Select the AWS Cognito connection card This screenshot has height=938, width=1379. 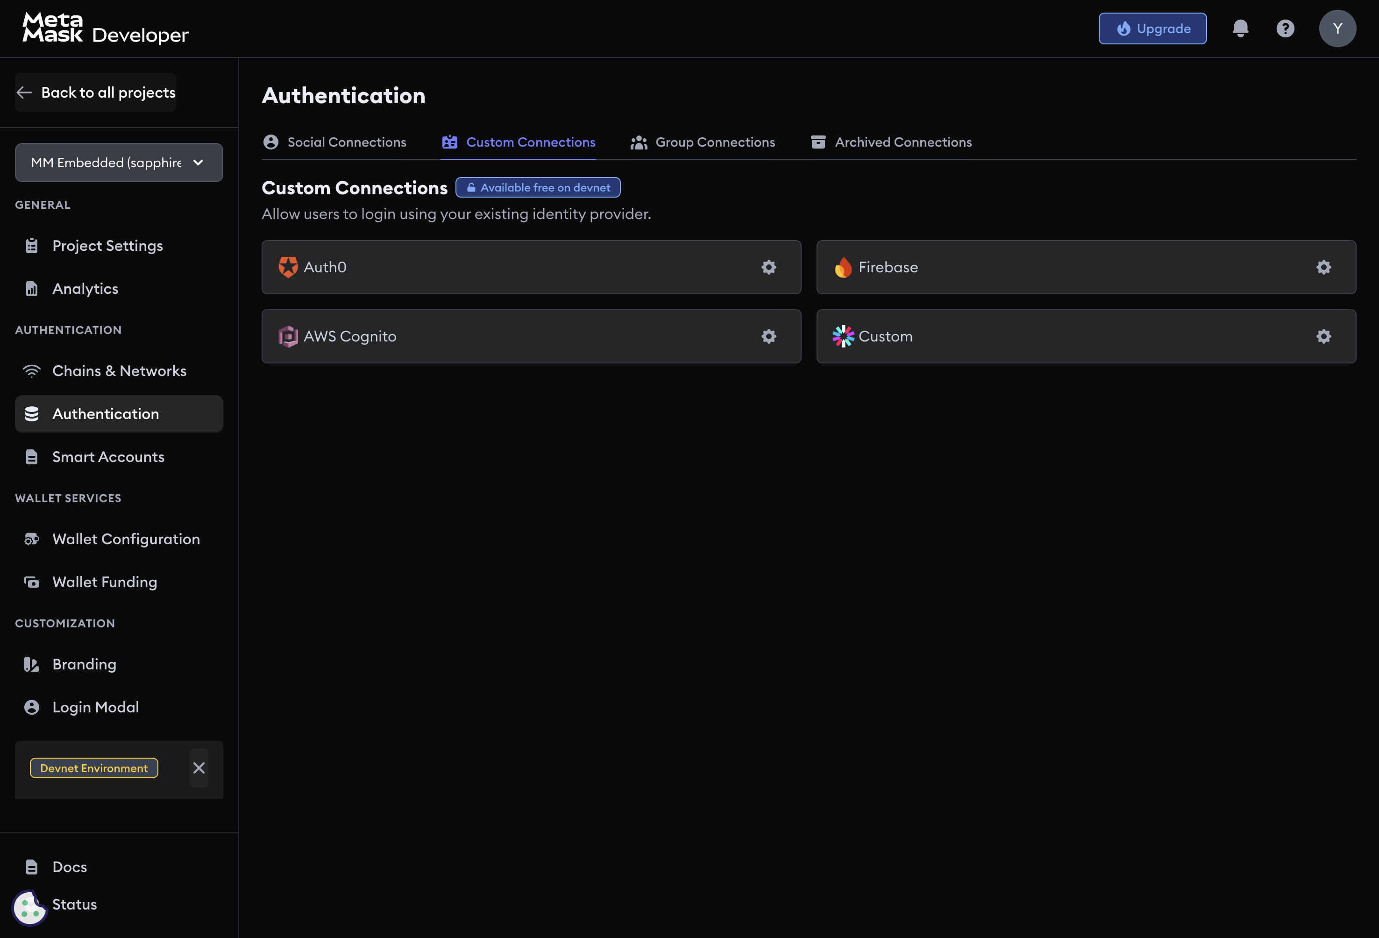(531, 336)
